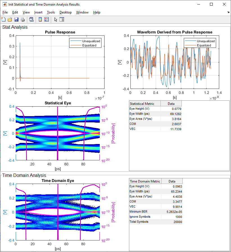Screen dimensions: 231x252
Task: Toggle the Insert Legend tool
Action: coord(47,19)
